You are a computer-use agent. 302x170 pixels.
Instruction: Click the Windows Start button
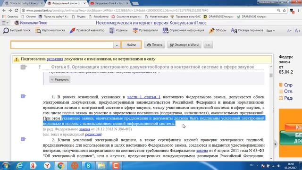click(6, 166)
